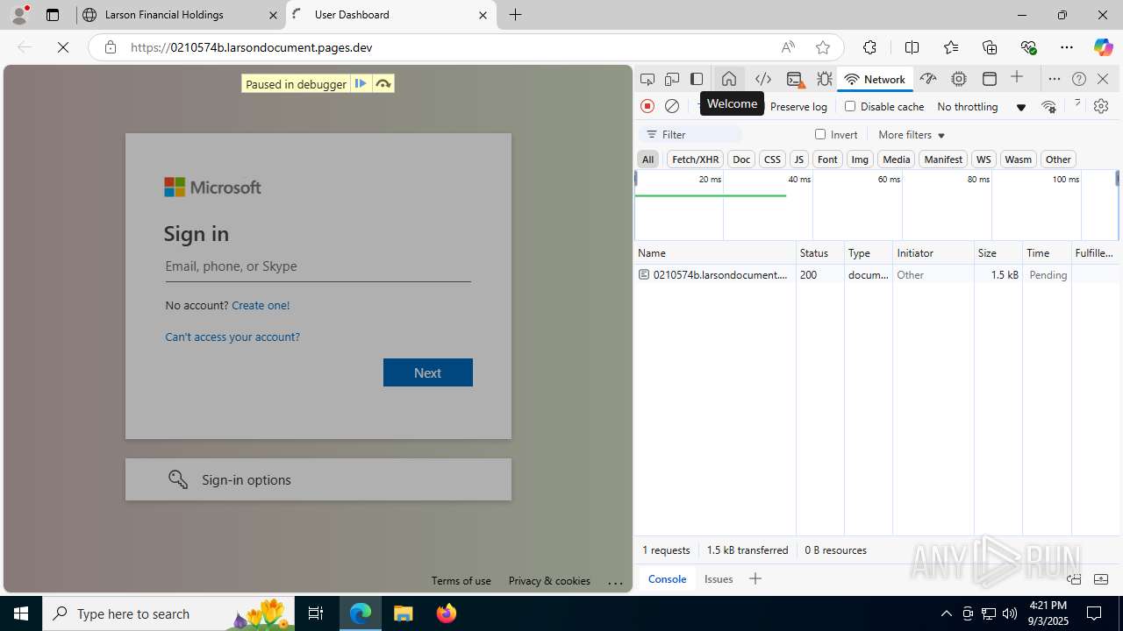Add this page to favorites star icon
Viewport: 1123px width, 631px height.
click(x=823, y=47)
